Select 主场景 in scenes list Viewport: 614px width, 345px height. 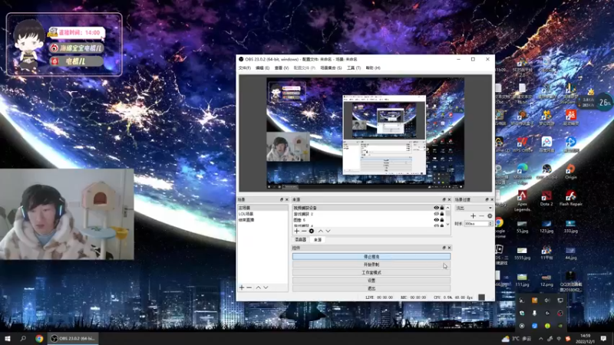[263, 208]
